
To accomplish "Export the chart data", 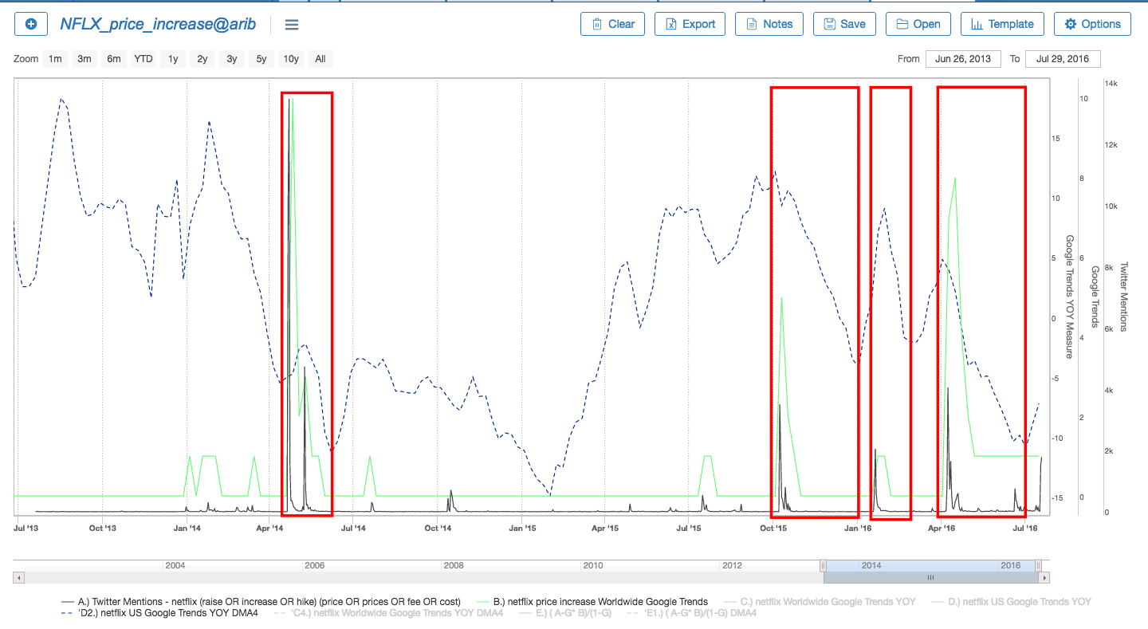I will [x=690, y=24].
